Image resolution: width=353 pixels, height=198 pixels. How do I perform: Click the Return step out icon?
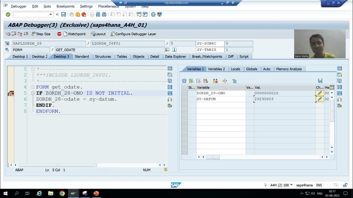click(20, 34)
